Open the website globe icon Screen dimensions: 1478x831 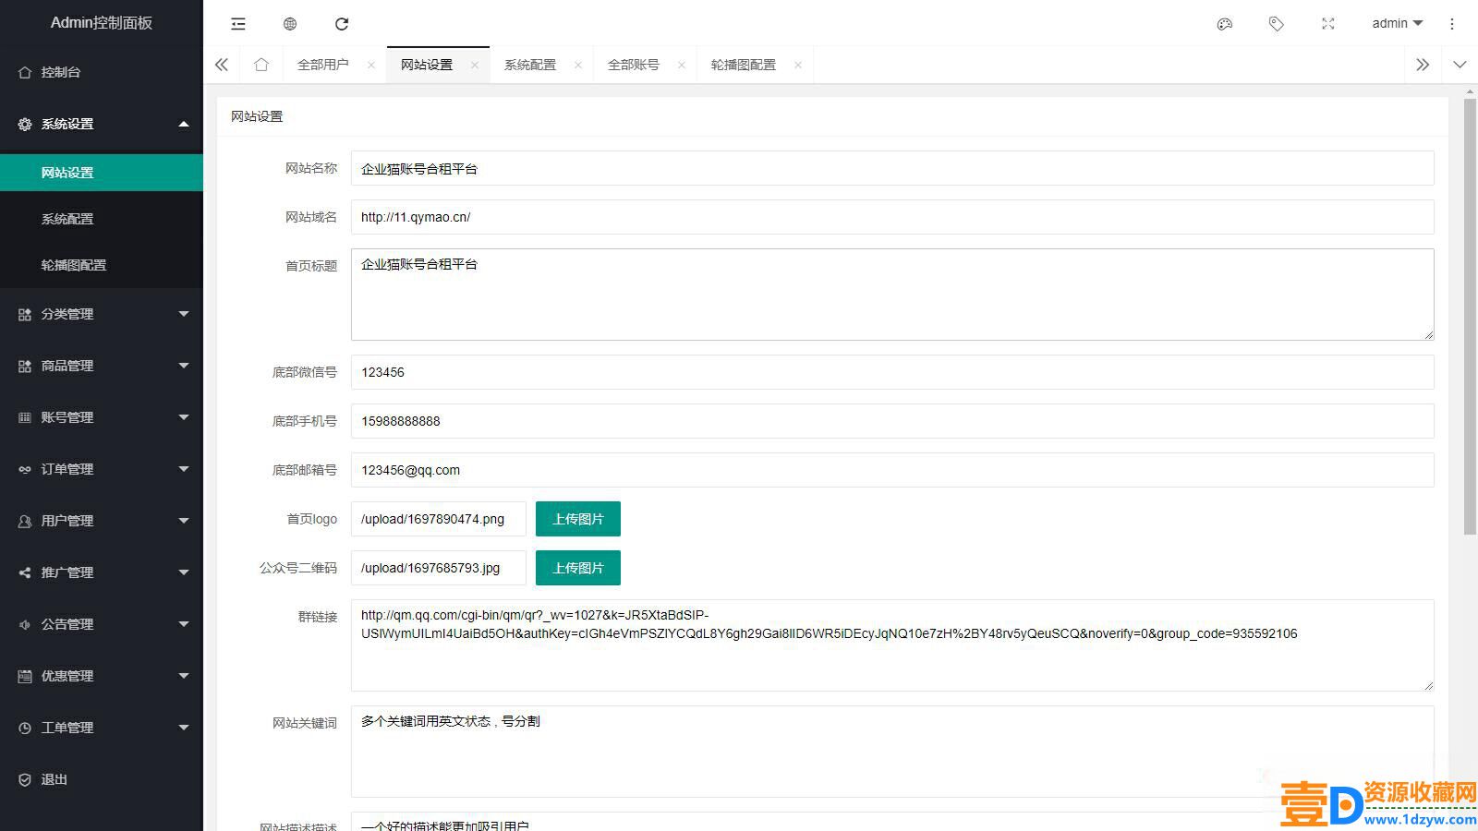[x=290, y=24]
